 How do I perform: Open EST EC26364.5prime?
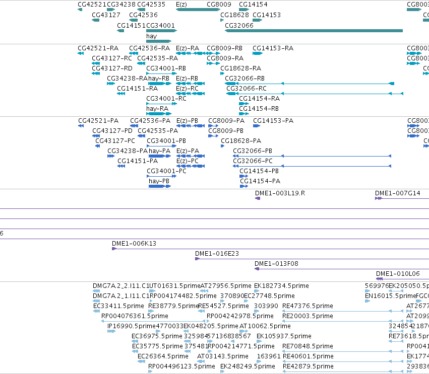(163, 356)
